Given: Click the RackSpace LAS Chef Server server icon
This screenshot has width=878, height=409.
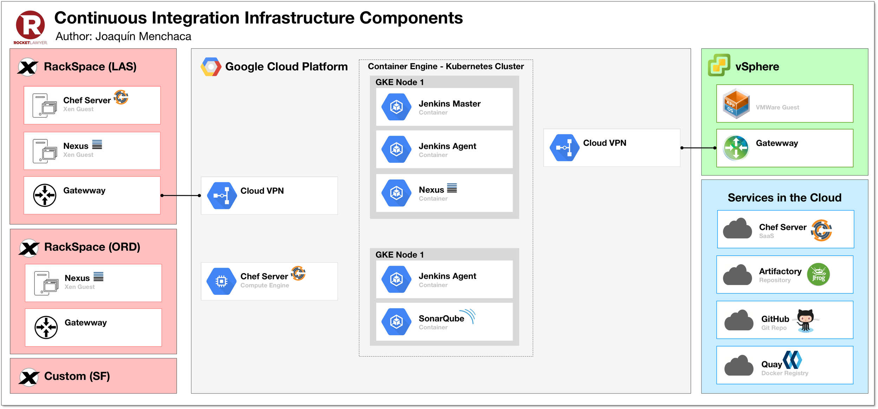Looking at the screenshot, I should (44, 105).
